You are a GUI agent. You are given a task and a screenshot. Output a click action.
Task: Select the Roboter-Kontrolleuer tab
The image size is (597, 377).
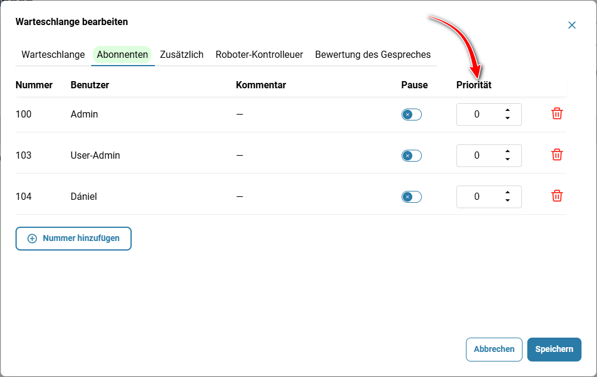259,54
